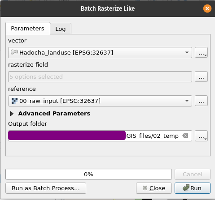This screenshot has height=200, width=215.
Task: Close the Batch Rasterize Like dialog with the orange X
Action: click(207, 9)
